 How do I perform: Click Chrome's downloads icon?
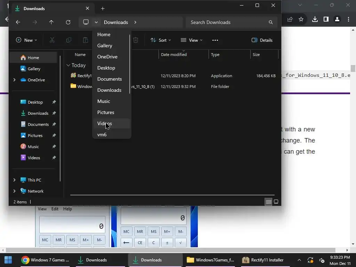point(315,19)
